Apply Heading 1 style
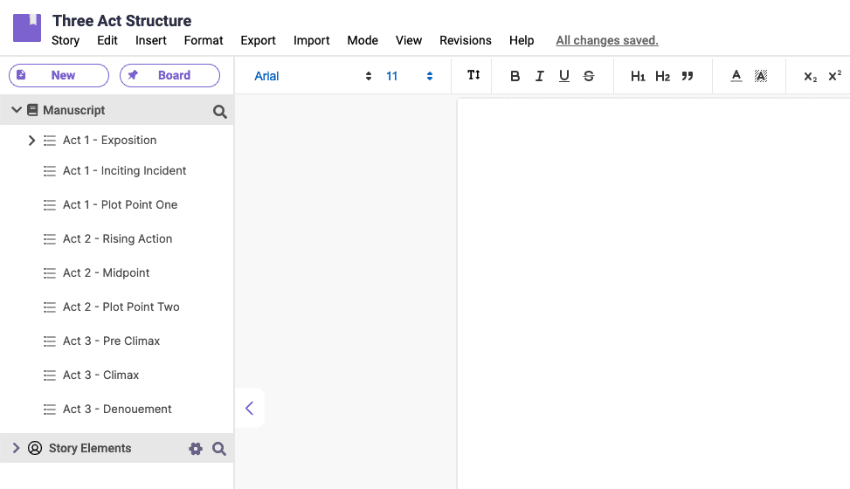850x489 pixels. tap(638, 77)
